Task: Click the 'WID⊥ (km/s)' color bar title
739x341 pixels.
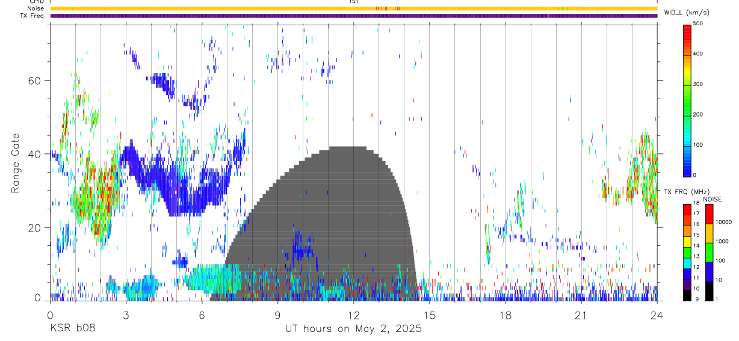Action: click(687, 13)
